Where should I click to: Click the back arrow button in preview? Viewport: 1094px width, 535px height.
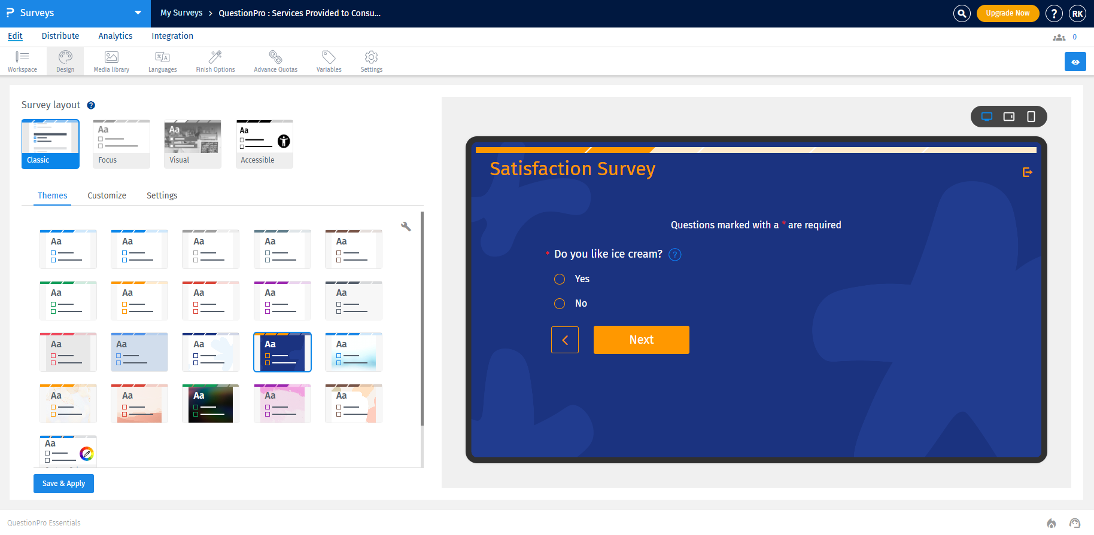565,340
